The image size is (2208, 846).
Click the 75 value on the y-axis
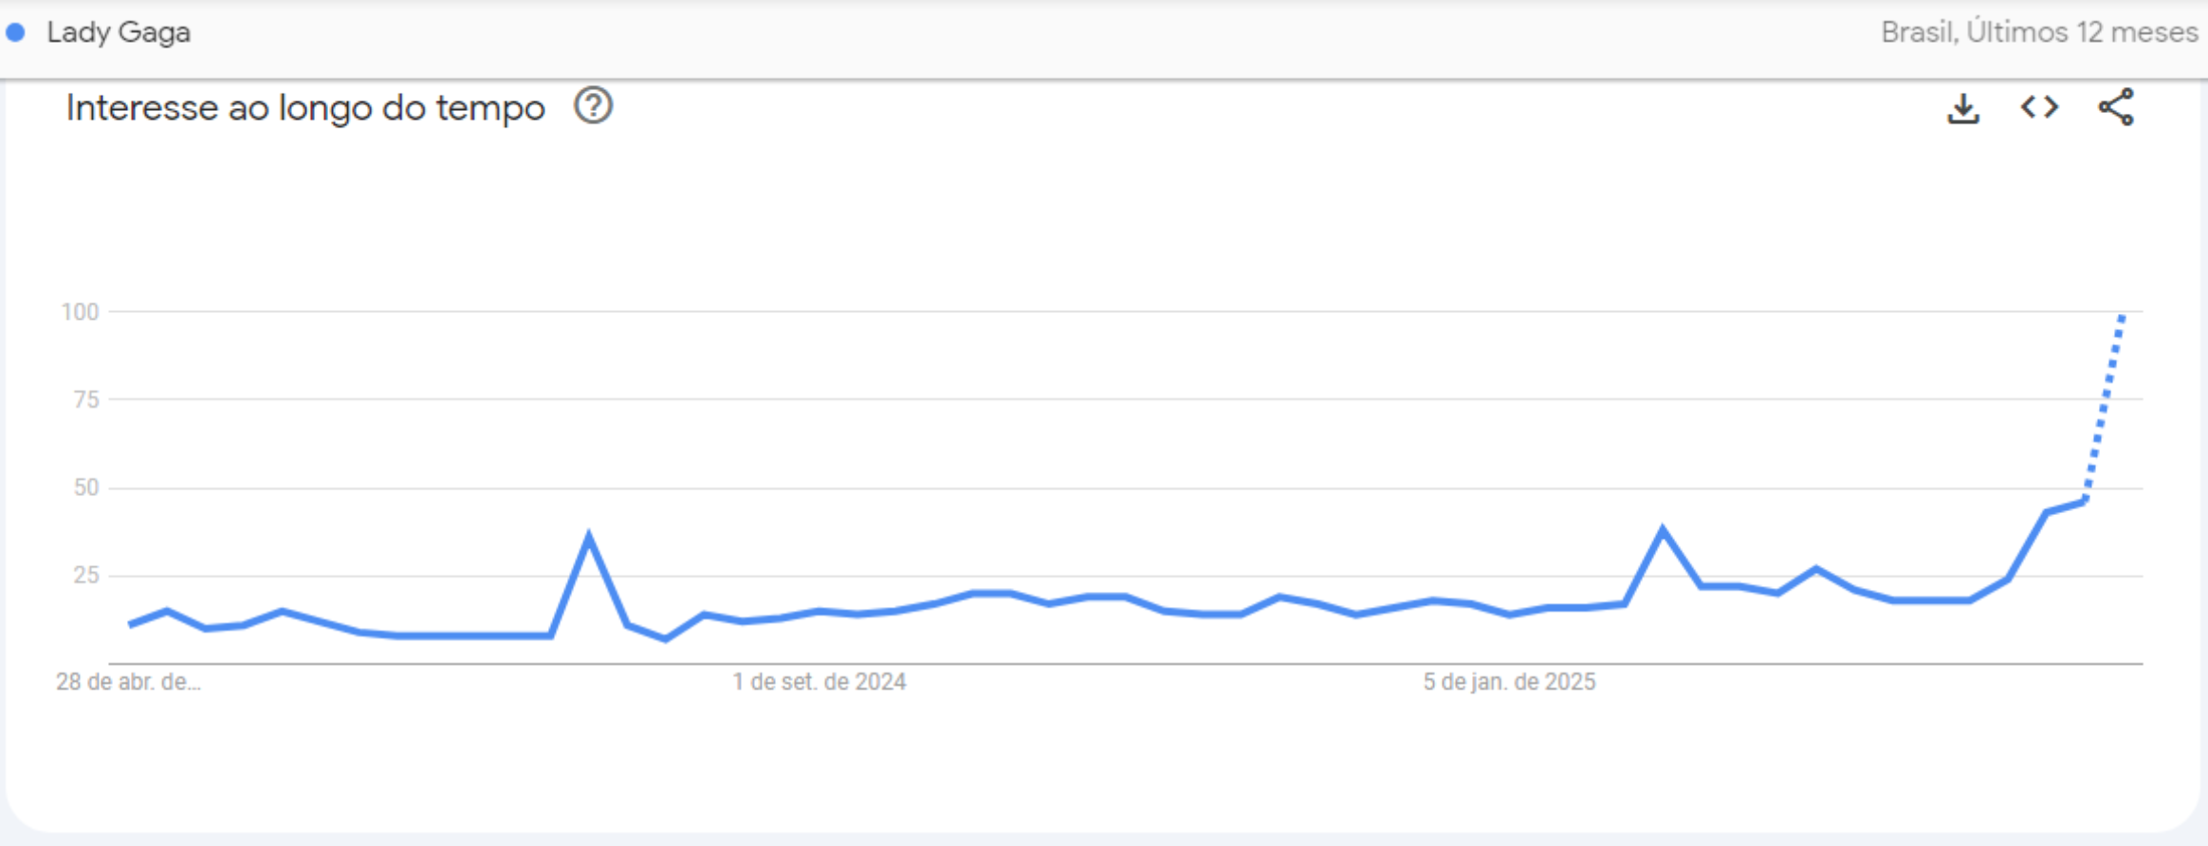86,400
